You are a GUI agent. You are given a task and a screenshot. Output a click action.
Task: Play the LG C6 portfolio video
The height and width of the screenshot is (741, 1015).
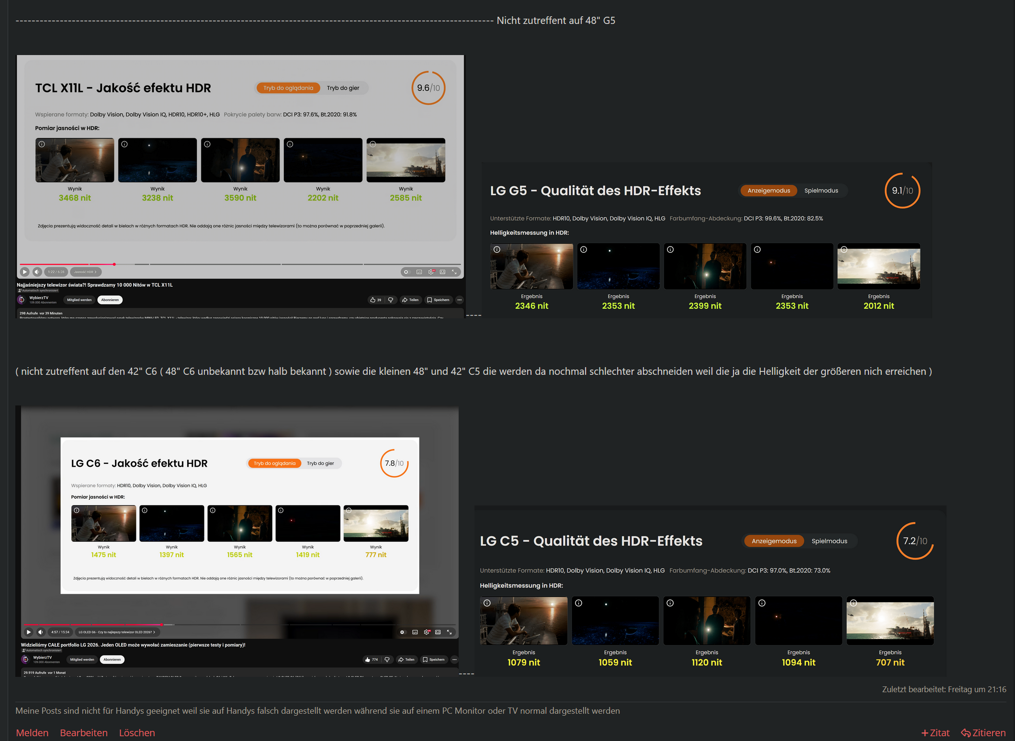point(29,632)
